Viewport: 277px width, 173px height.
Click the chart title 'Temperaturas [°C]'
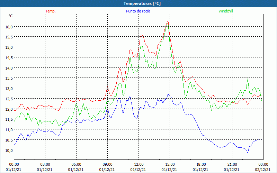(x=142, y=3)
